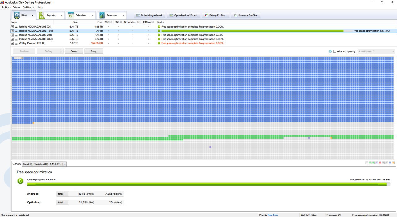Uncheck the Toshiba MG05ACA600E-3 (J:) checkbox

pyautogui.click(x=12, y=39)
